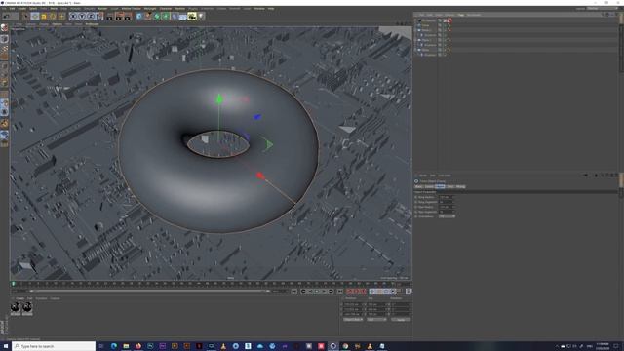Click the green Subdivision Surface generator icon

[x=156, y=17]
